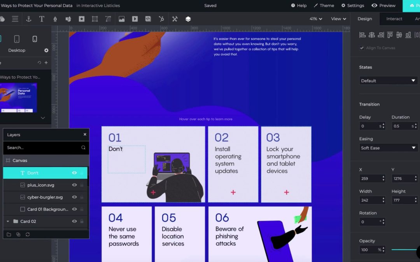This screenshot has width=420, height=262.
Task: Click the sync icon in Layers footer
Action: [28, 234]
